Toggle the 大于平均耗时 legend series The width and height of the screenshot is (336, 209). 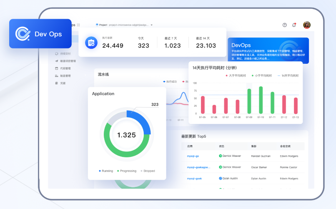tap(236, 76)
